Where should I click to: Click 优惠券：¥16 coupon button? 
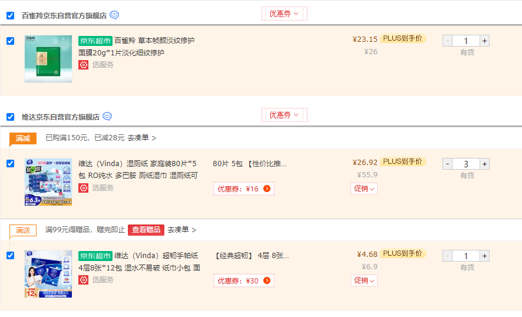tap(244, 189)
